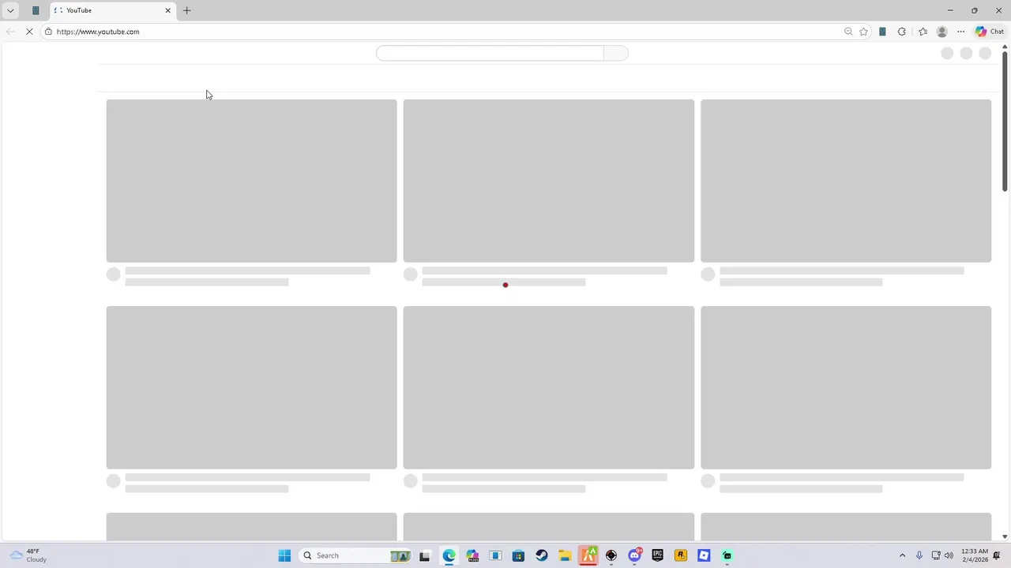Image resolution: width=1011 pixels, height=568 pixels.
Task: Close the YouTube tab
Action: click(x=167, y=10)
